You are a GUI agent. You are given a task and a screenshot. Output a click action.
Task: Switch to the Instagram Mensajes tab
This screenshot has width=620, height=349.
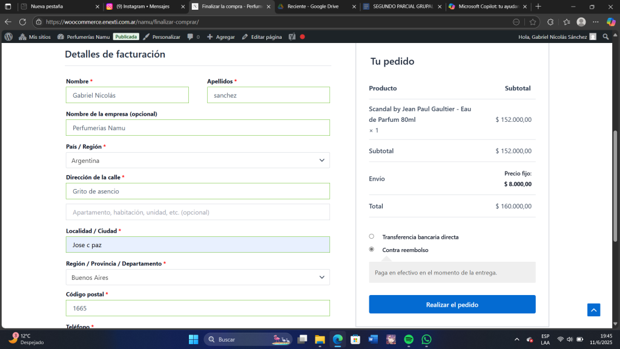pyautogui.click(x=142, y=7)
